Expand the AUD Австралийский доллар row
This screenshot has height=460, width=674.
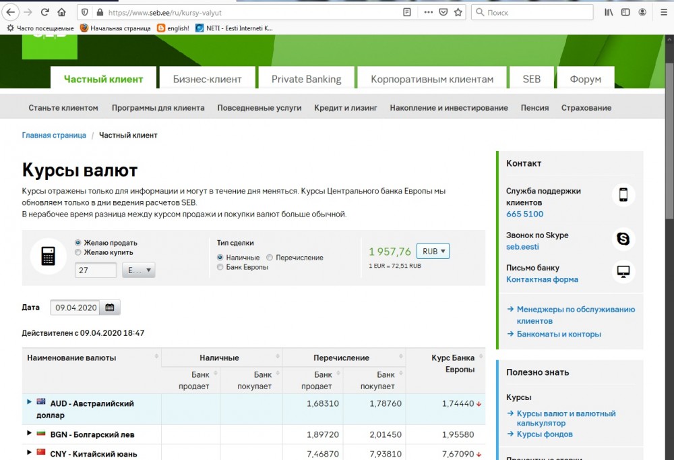29,402
